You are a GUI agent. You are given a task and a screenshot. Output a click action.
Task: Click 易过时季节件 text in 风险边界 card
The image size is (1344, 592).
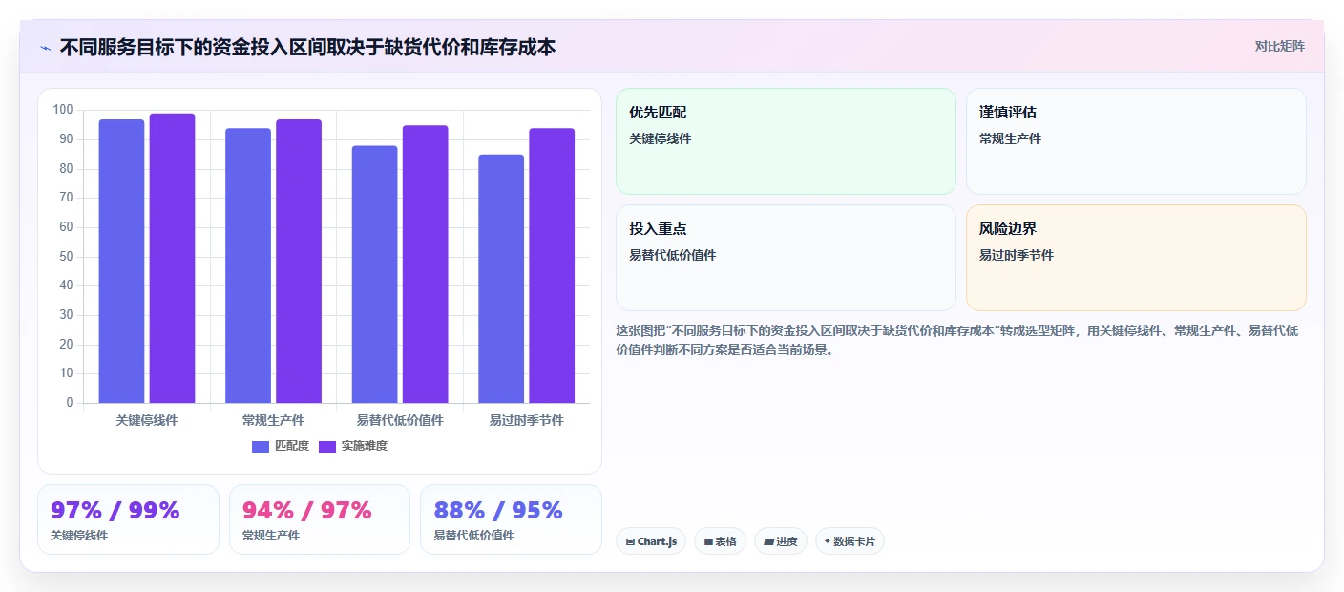pyautogui.click(x=1017, y=255)
